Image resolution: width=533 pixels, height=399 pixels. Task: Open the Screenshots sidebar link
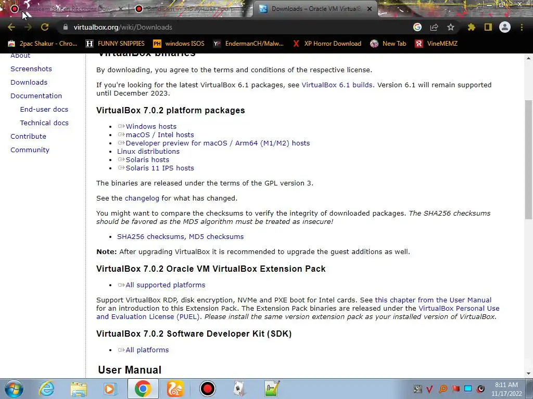pyautogui.click(x=31, y=69)
